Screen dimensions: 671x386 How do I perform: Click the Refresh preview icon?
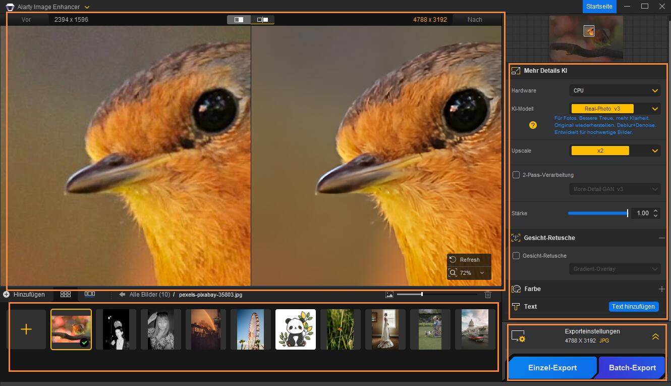pyautogui.click(x=453, y=260)
